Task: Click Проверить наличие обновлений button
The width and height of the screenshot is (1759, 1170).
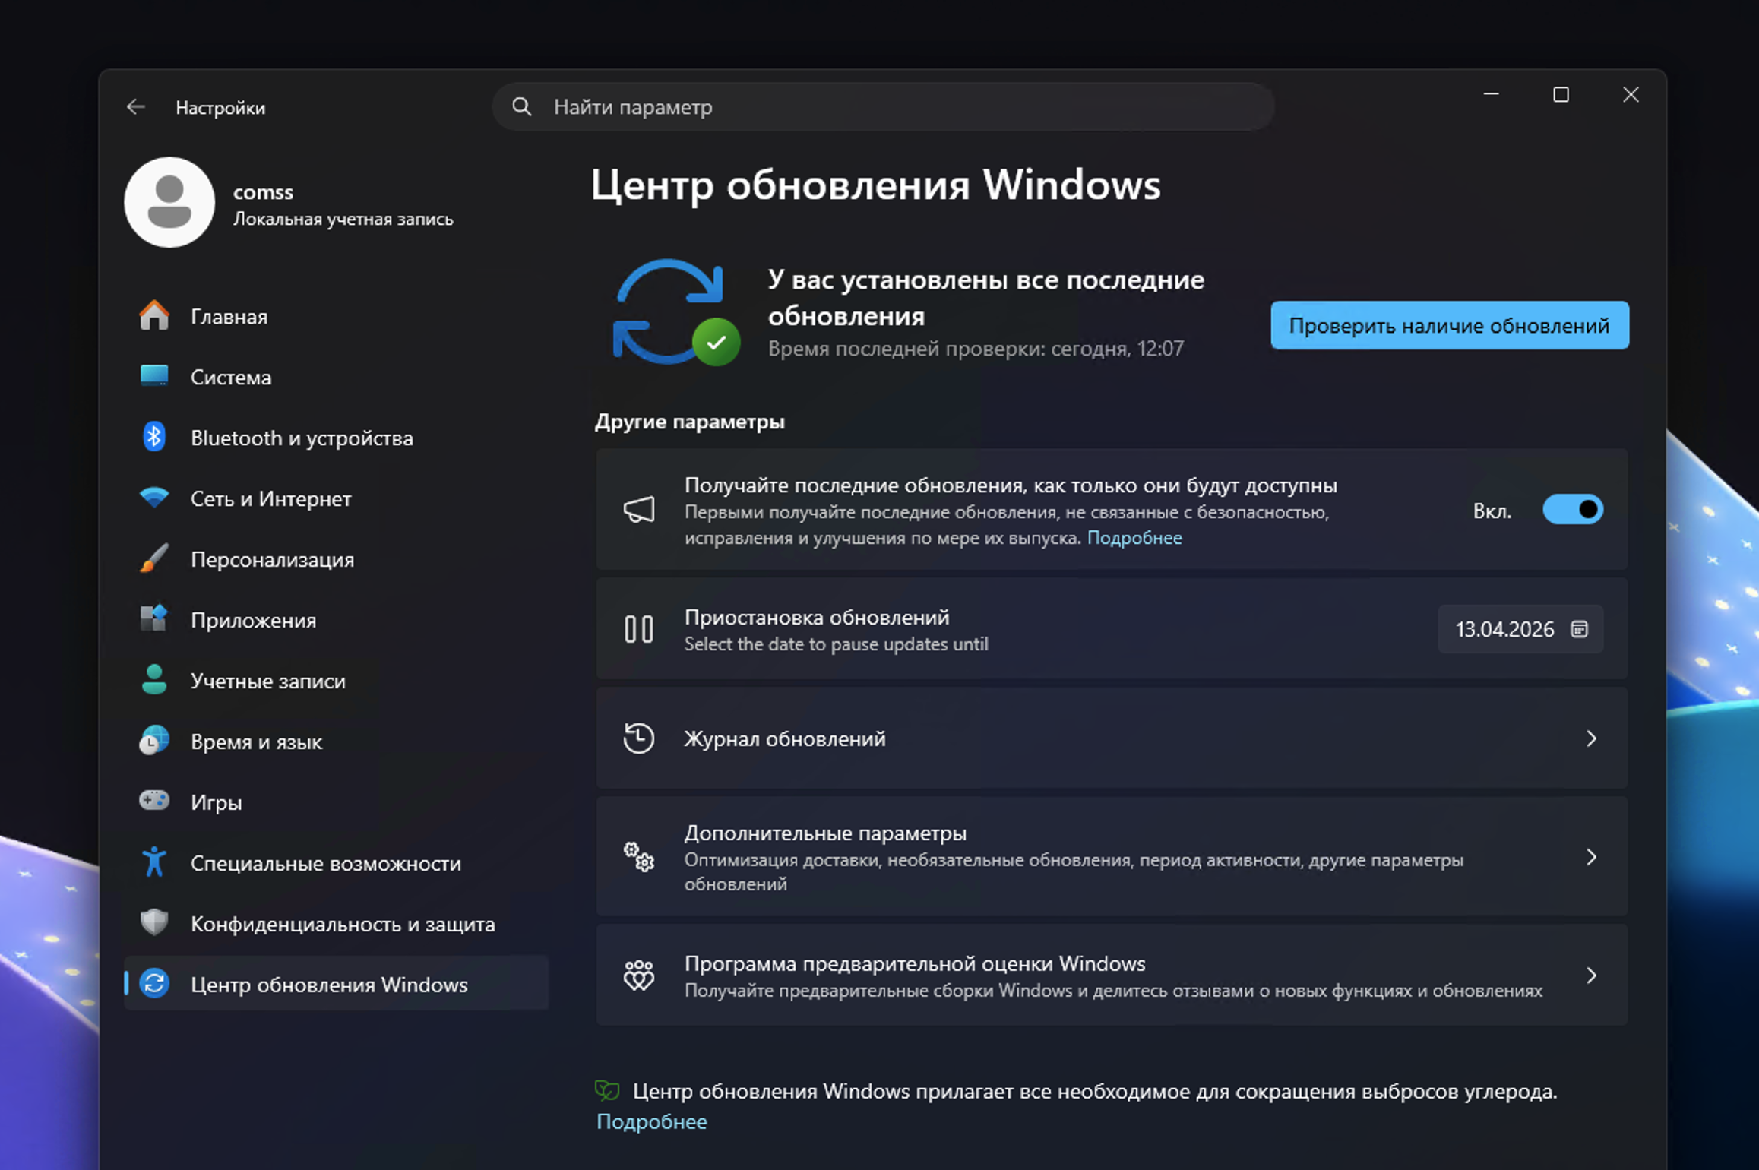Action: coord(1449,326)
